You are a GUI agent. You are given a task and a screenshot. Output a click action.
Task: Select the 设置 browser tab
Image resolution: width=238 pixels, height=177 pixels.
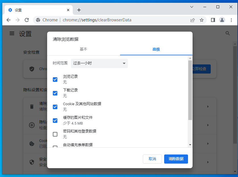(39, 10)
